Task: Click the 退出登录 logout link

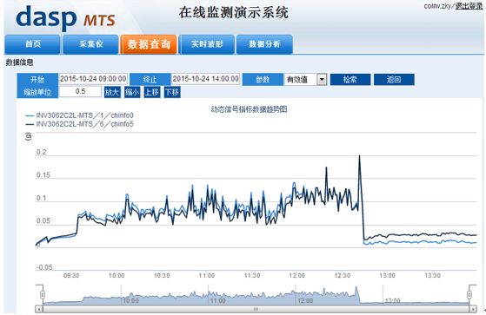Action: (x=469, y=6)
